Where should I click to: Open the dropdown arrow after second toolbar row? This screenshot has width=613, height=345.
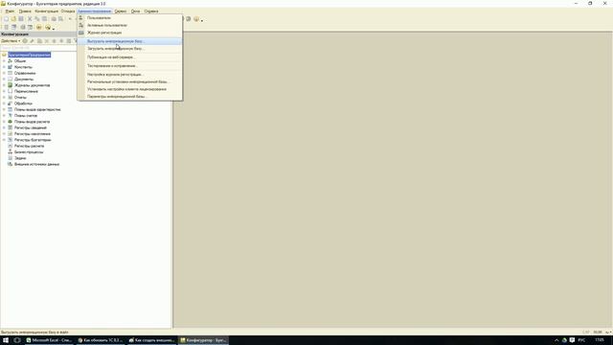54,29
